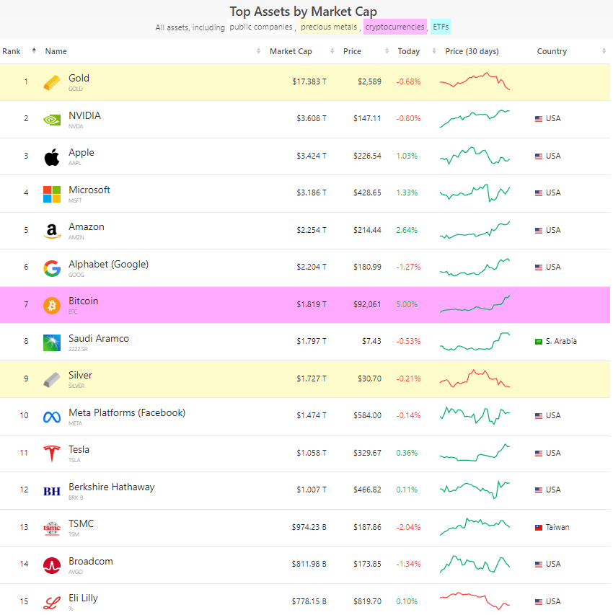This screenshot has height=615, width=613.
Task: Sort by Price column arrows
Action: [387, 50]
